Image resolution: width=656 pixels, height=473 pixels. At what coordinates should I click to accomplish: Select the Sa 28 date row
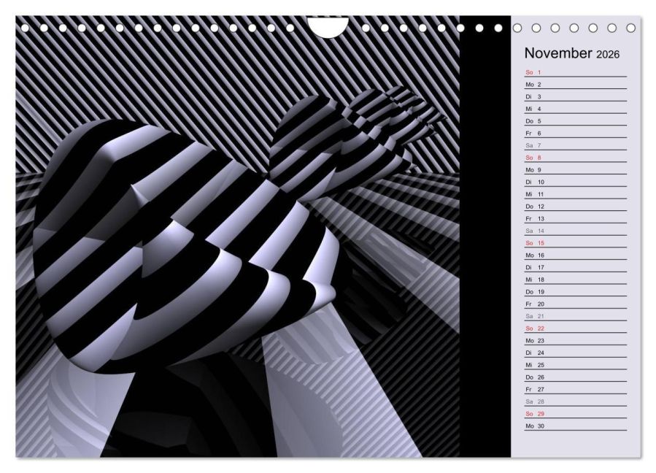pos(576,401)
